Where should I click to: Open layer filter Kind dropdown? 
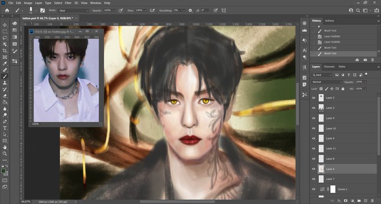(322, 75)
